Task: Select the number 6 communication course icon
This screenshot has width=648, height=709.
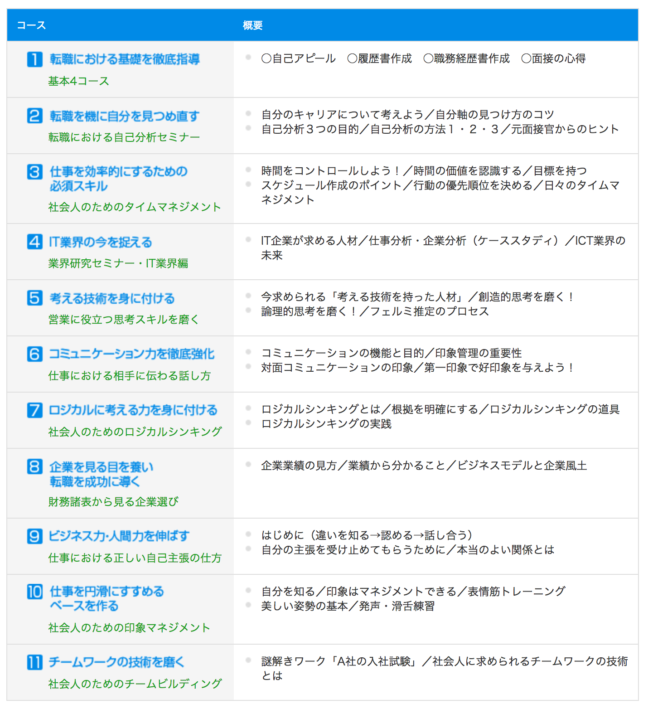Action: 35,354
